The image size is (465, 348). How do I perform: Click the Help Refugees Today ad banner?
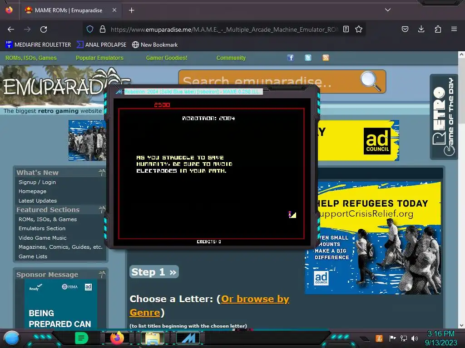(373, 238)
